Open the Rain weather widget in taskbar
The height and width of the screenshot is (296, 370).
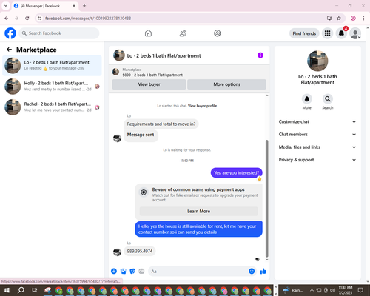pyautogui.click(x=293, y=290)
